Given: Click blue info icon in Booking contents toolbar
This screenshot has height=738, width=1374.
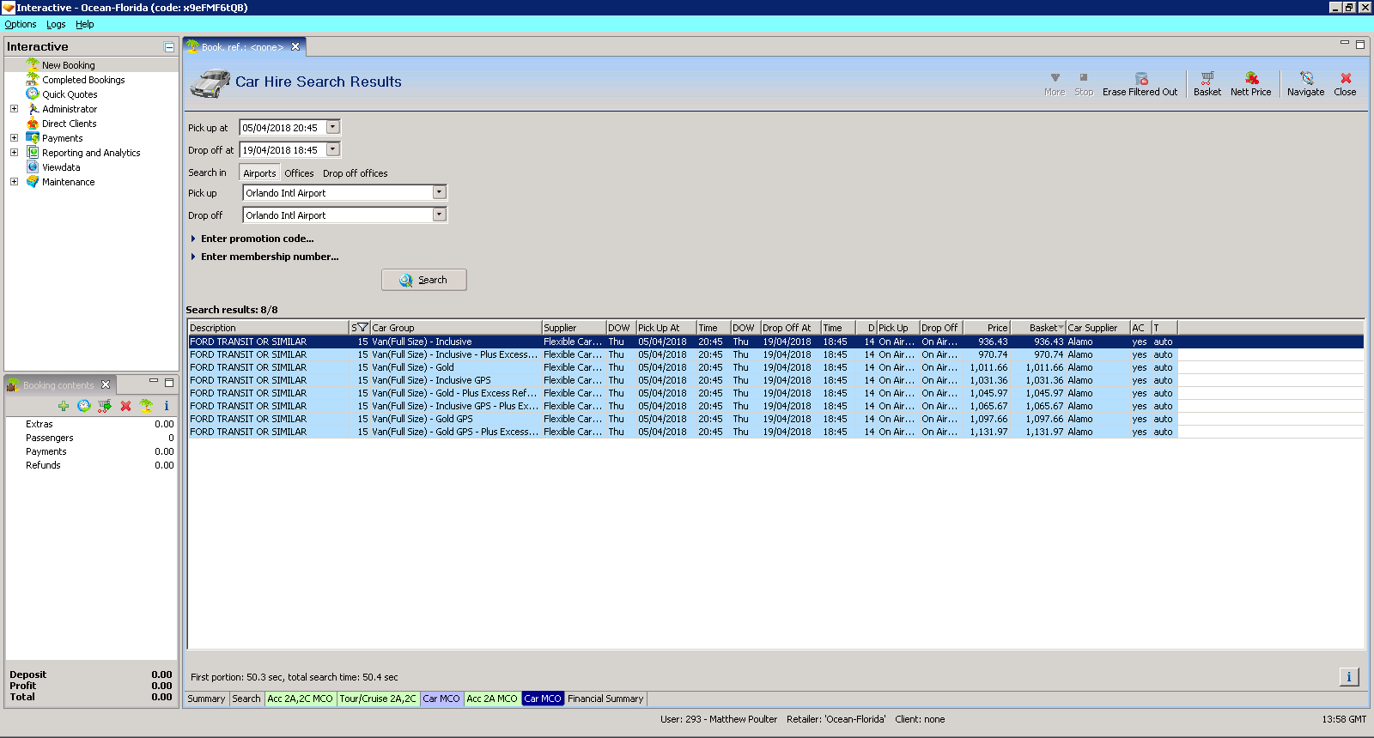Looking at the screenshot, I should click(167, 406).
